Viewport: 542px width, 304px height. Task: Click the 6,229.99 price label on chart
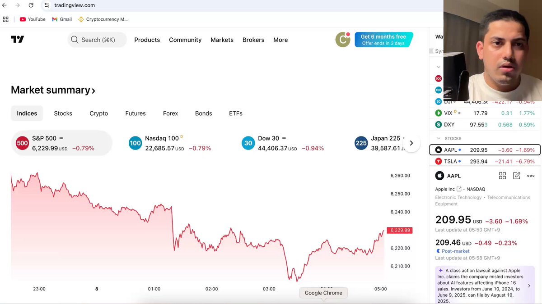(x=400, y=230)
